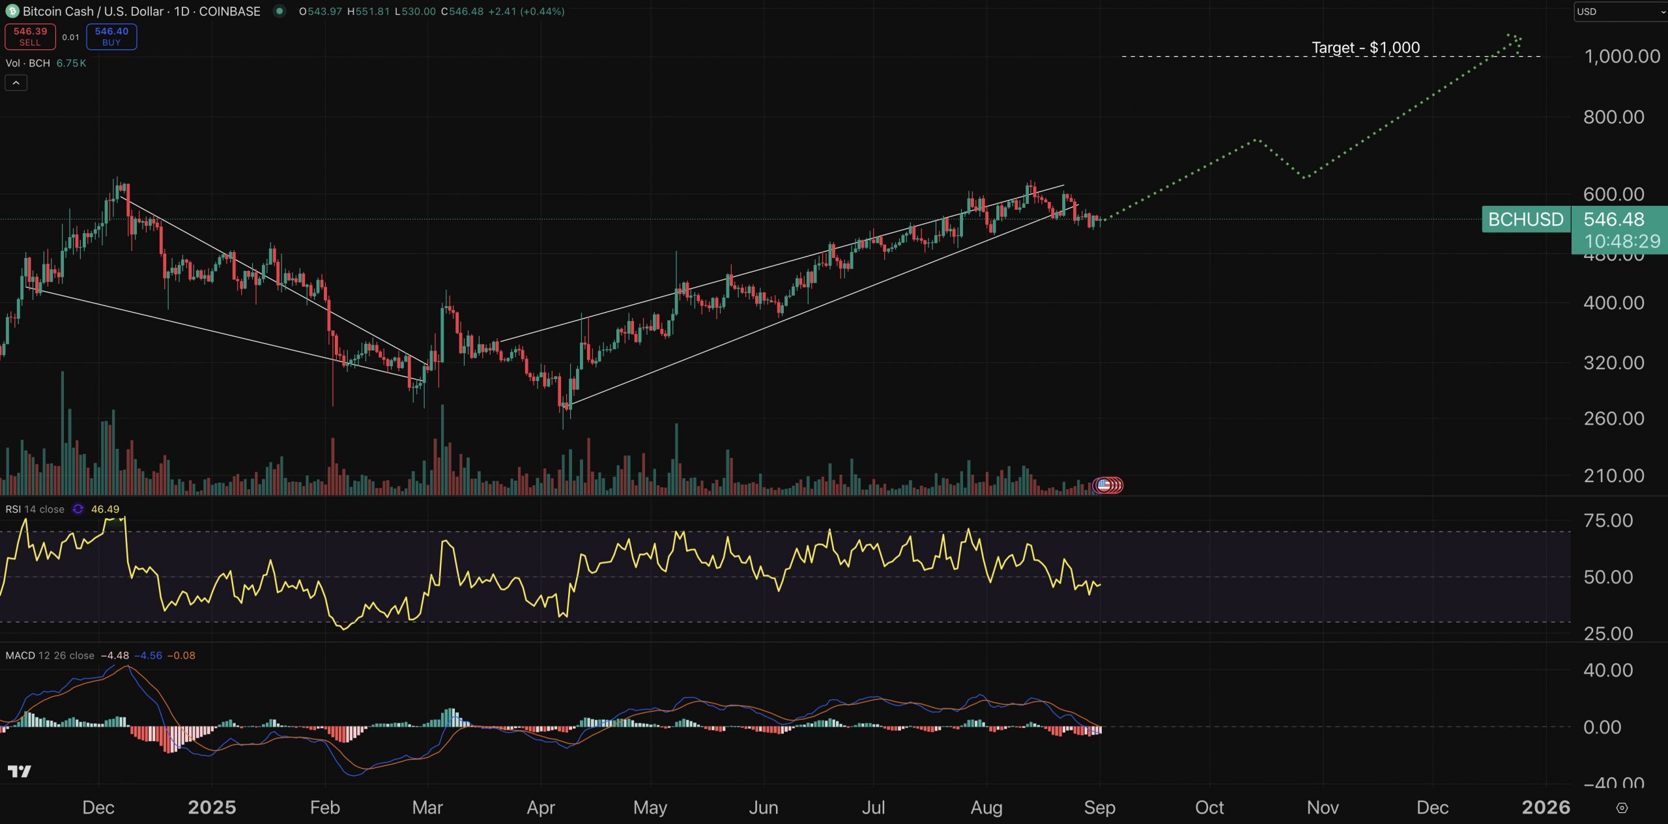This screenshot has height=824, width=1668.
Task: Click the Target - $1,000 text annotation
Action: [1365, 48]
